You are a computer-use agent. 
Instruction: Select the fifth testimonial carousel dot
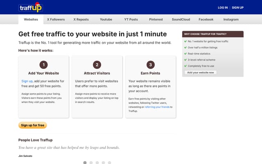click(x=109, y=162)
